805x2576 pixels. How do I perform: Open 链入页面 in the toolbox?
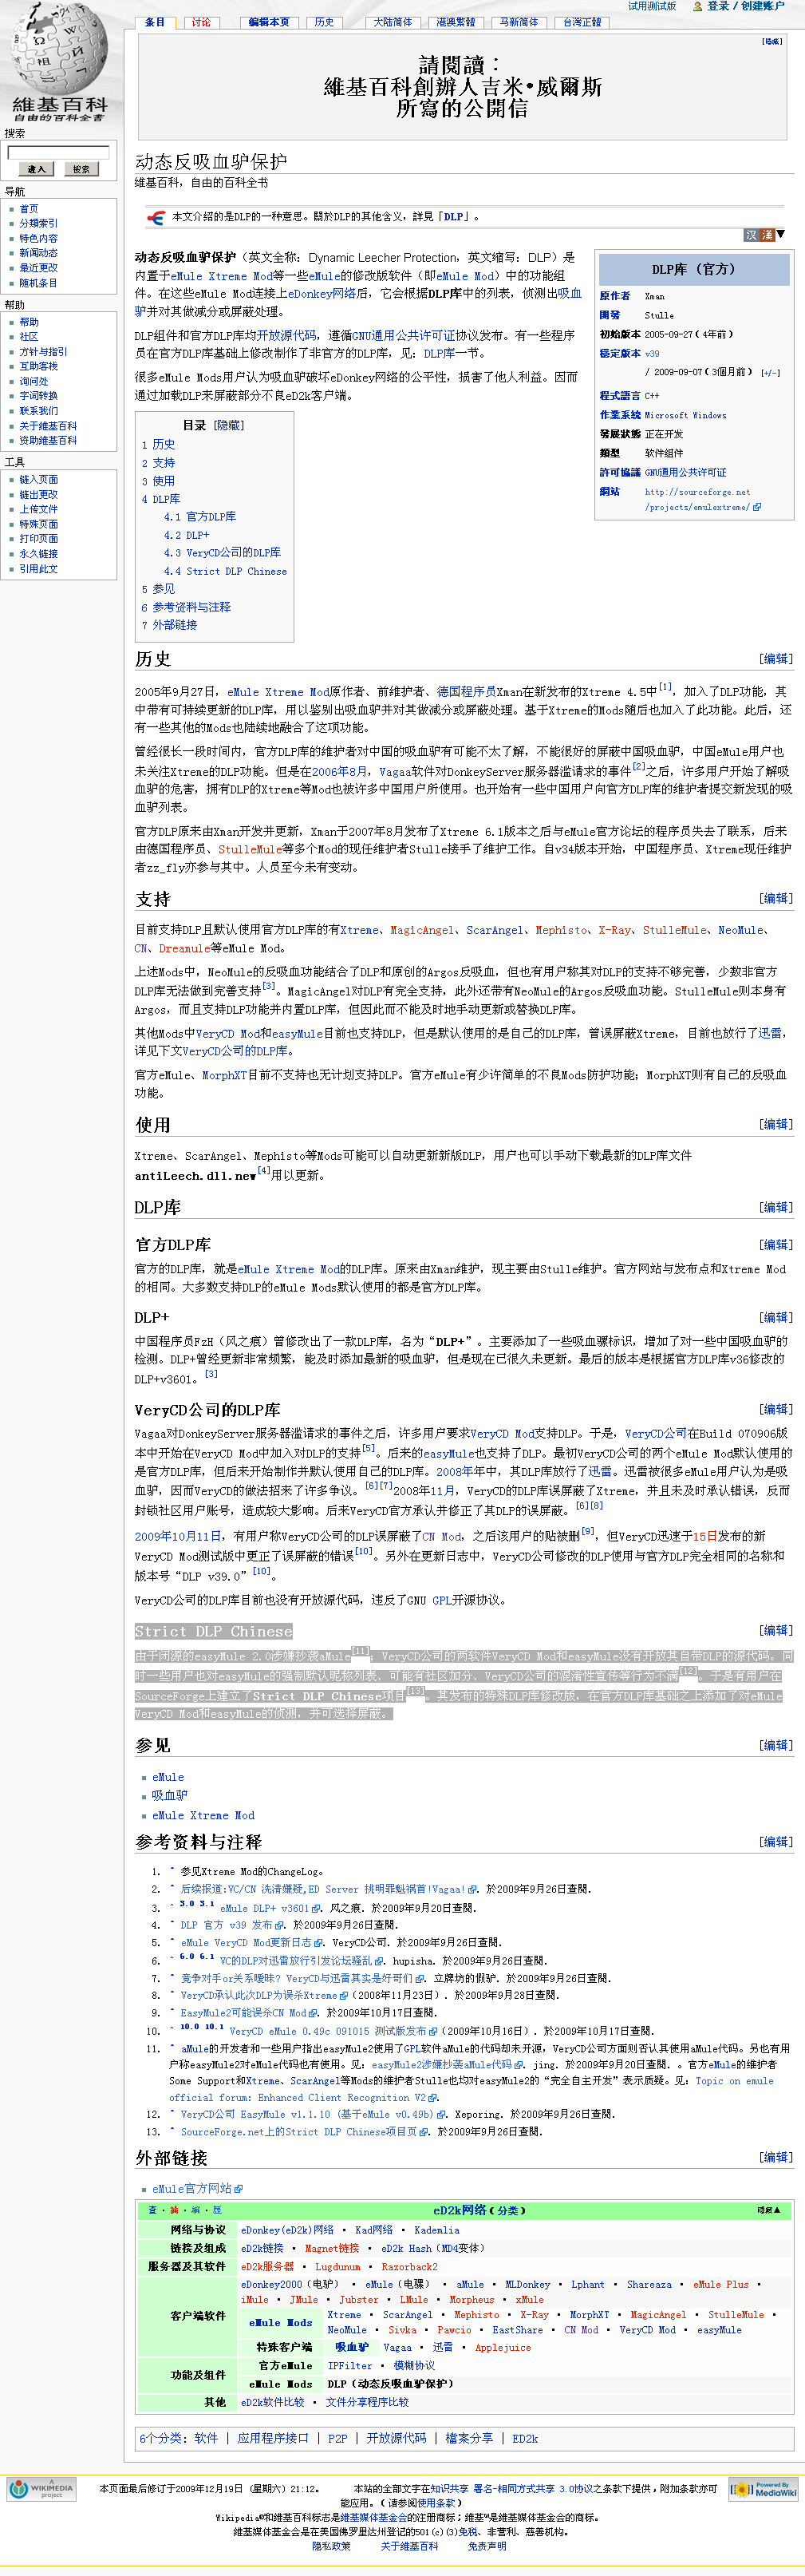(39, 479)
